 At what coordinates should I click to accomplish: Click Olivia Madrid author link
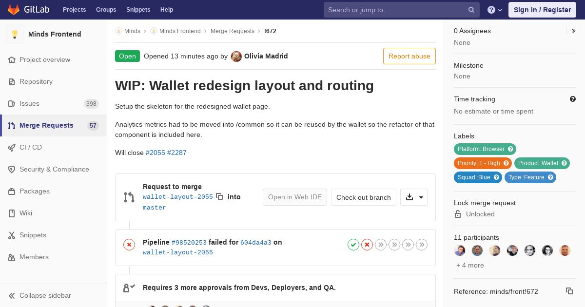(x=266, y=56)
